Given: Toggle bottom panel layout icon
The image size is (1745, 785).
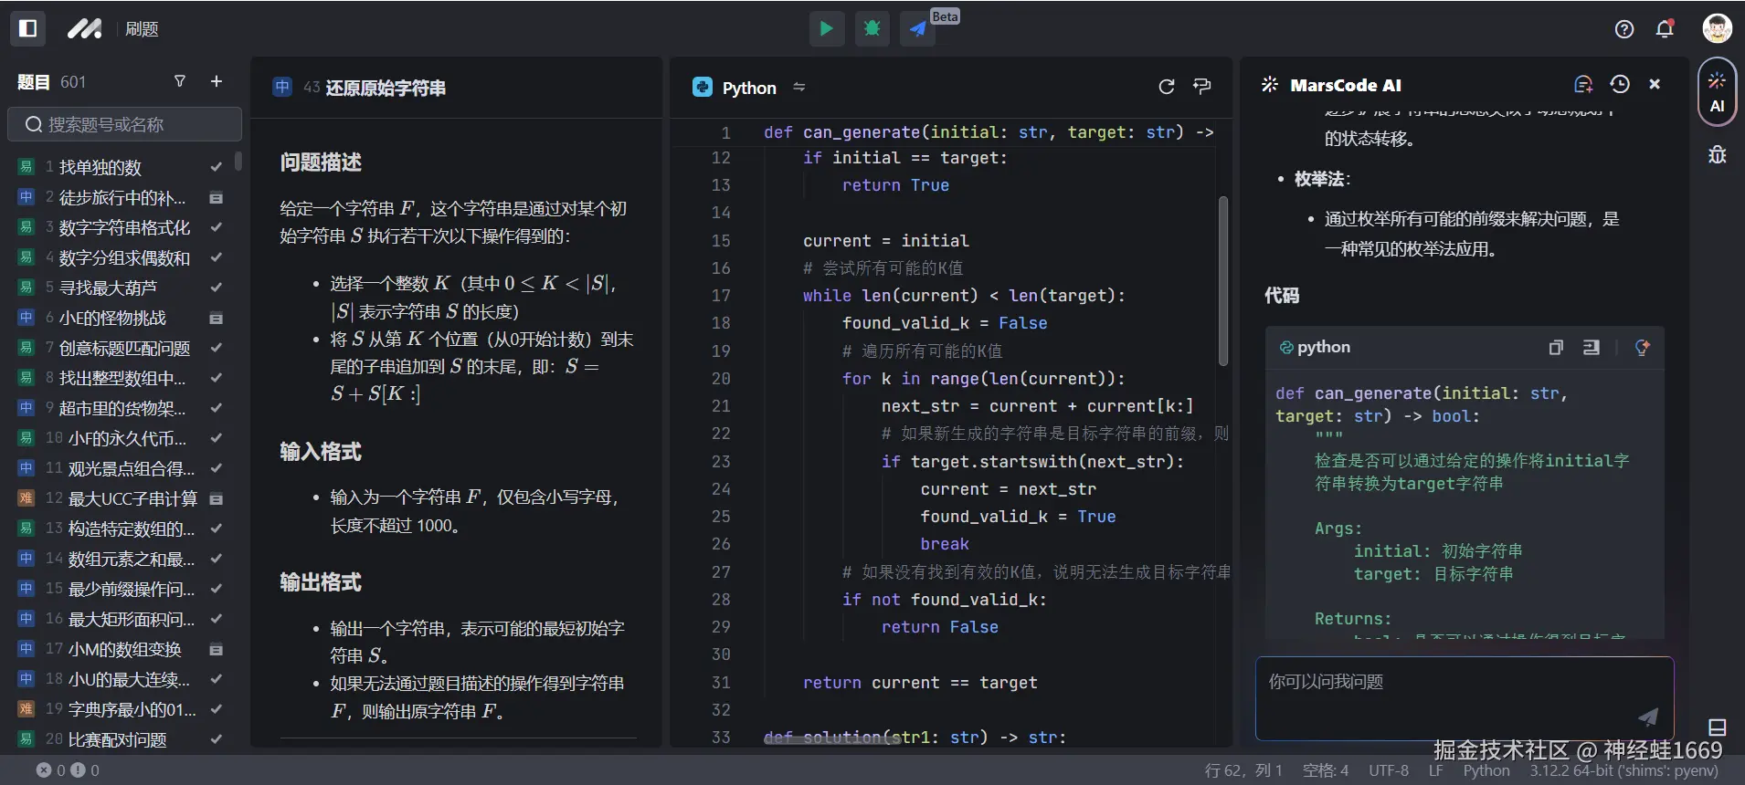Looking at the screenshot, I should tap(1718, 727).
